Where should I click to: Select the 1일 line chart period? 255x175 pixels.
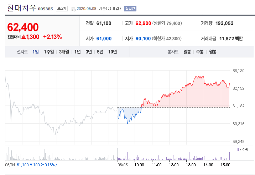(x=36, y=52)
